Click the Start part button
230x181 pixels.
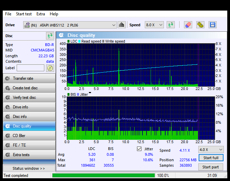tap(211, 167)
